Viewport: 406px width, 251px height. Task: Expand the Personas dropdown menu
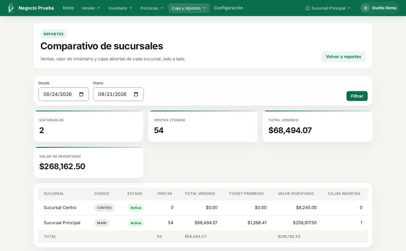152,8
